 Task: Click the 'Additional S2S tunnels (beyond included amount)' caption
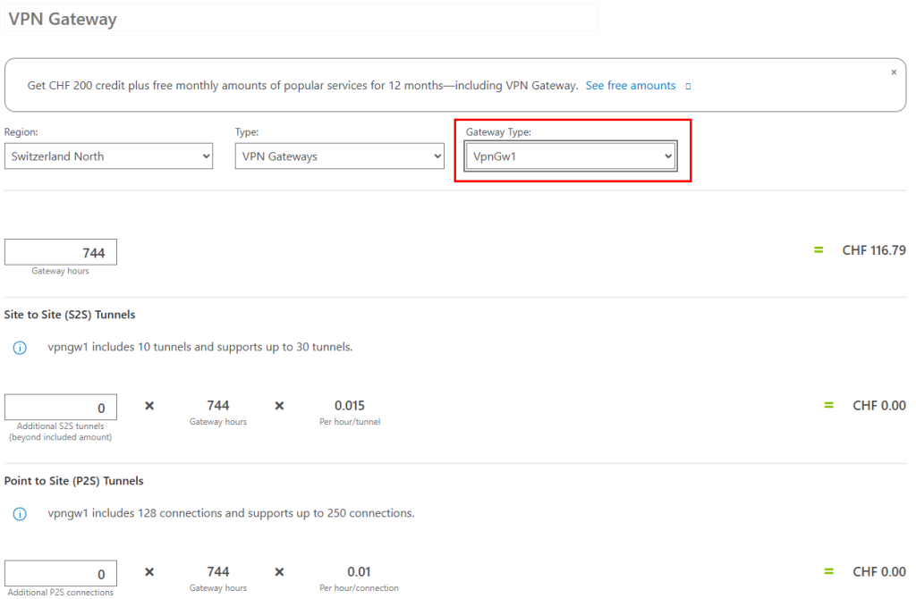coord(60,432)
